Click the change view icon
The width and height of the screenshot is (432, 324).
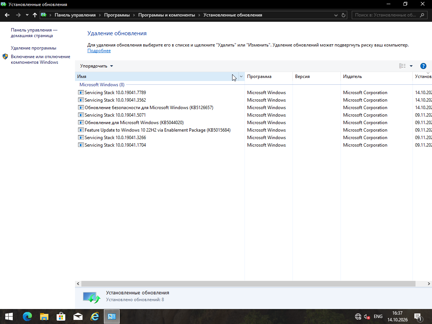(402, 66)
